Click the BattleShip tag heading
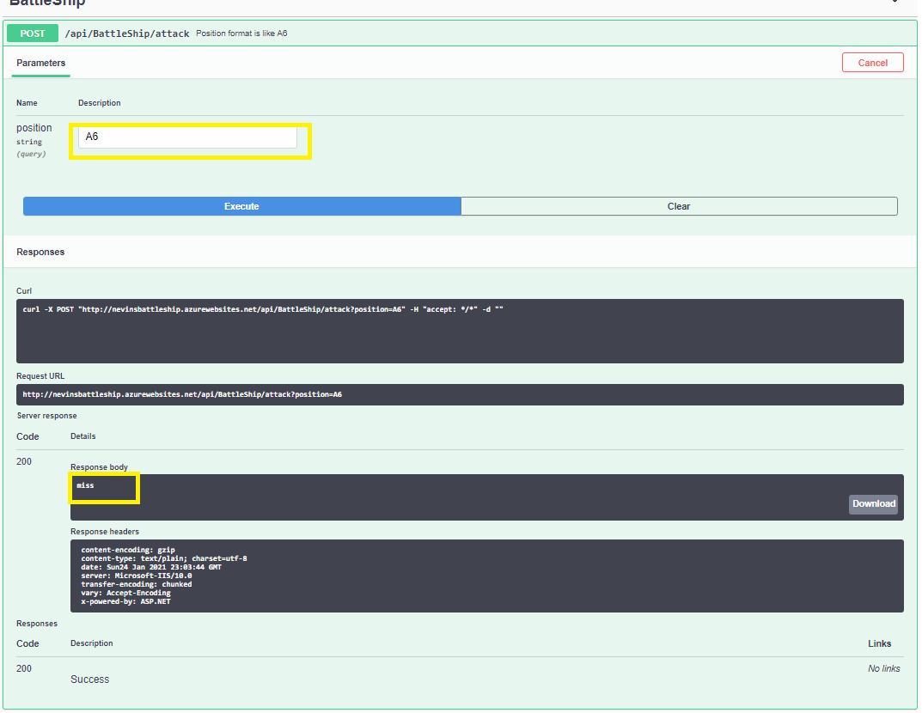922x713 pixels. click(x=40, y=2)
